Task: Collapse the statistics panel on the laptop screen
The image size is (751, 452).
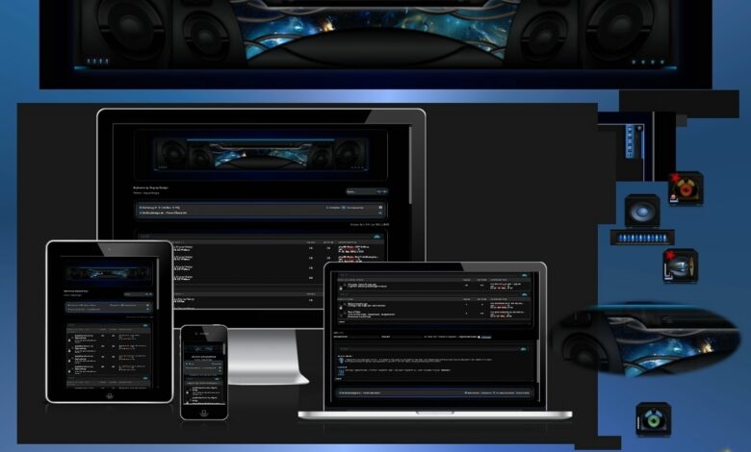Action: coord(524,347)
